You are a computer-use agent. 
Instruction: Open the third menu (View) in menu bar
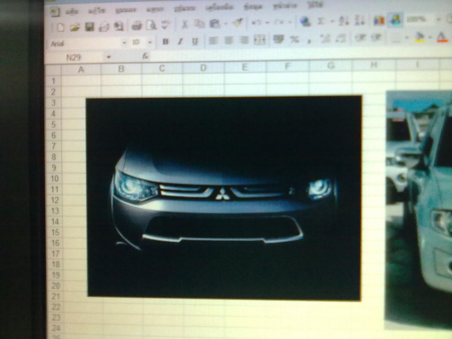126,10
